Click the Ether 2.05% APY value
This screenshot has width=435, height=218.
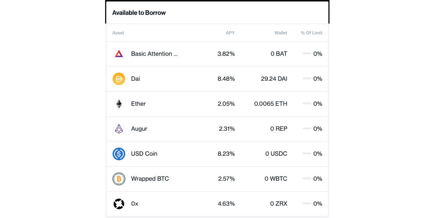pyautogui.click(x=226, y=104)
